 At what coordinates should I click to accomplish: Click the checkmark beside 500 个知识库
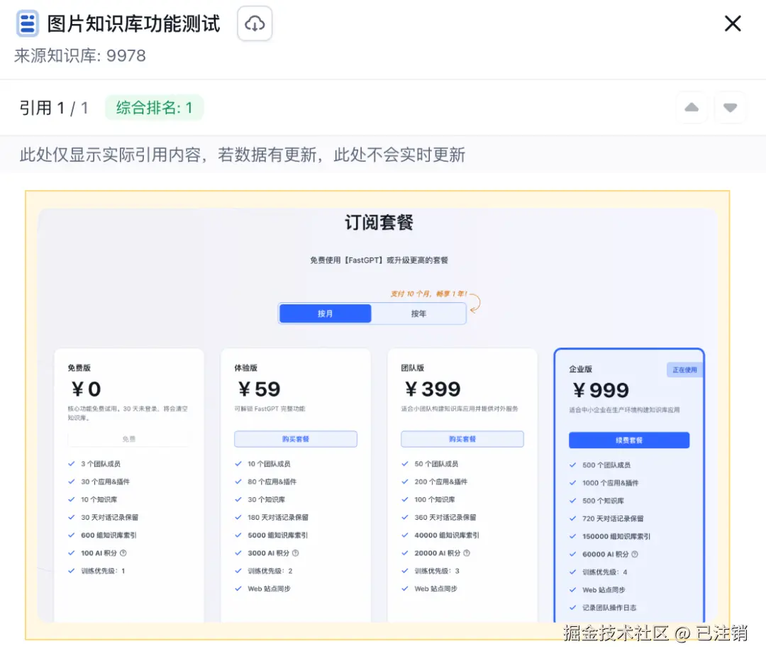pyautogui.click(x=573, y=501)
